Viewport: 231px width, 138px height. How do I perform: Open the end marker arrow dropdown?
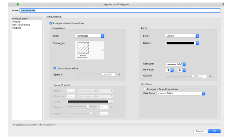[x=181, y=71]
